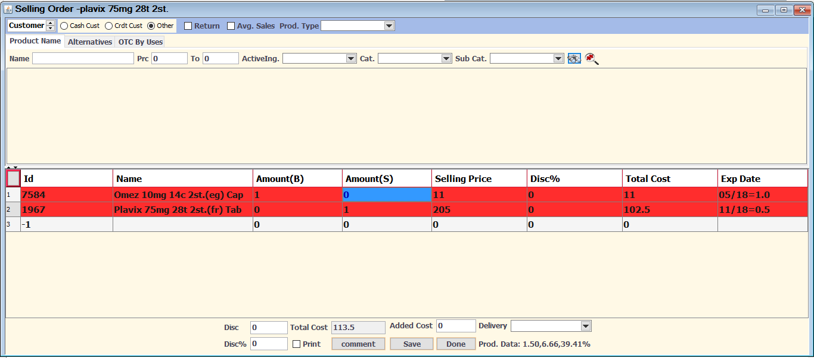Tick the Return checkbox

188,26
